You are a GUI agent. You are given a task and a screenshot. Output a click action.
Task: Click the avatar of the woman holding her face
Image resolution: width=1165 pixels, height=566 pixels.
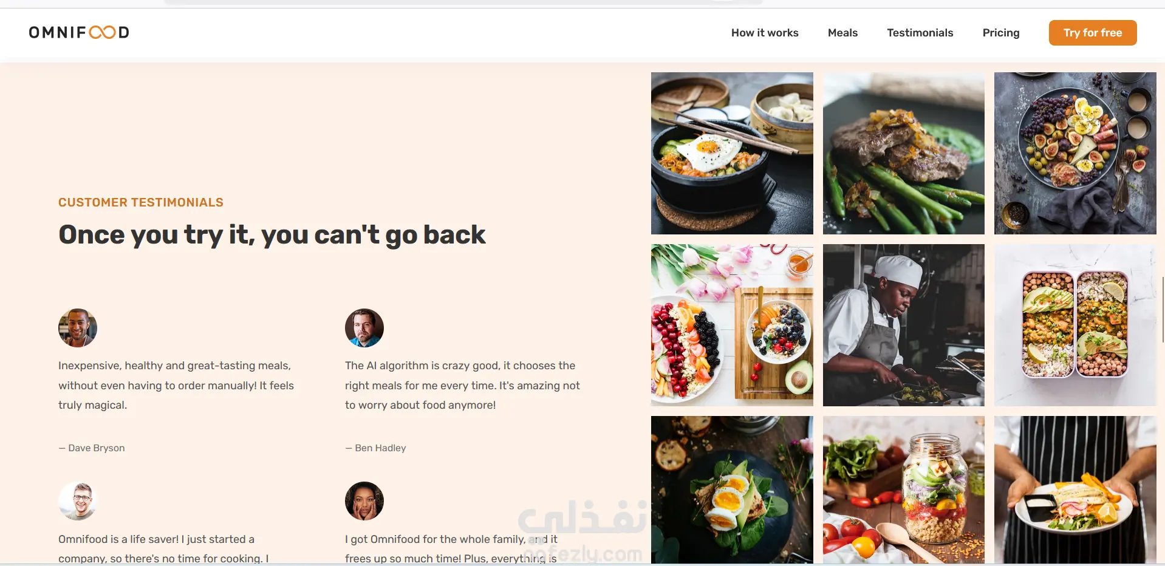(364, 501)
